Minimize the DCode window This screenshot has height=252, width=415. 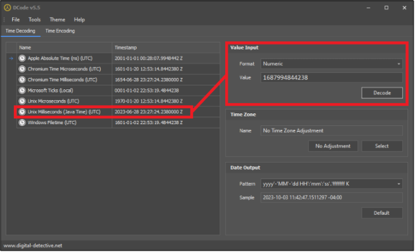coord(368,8)
